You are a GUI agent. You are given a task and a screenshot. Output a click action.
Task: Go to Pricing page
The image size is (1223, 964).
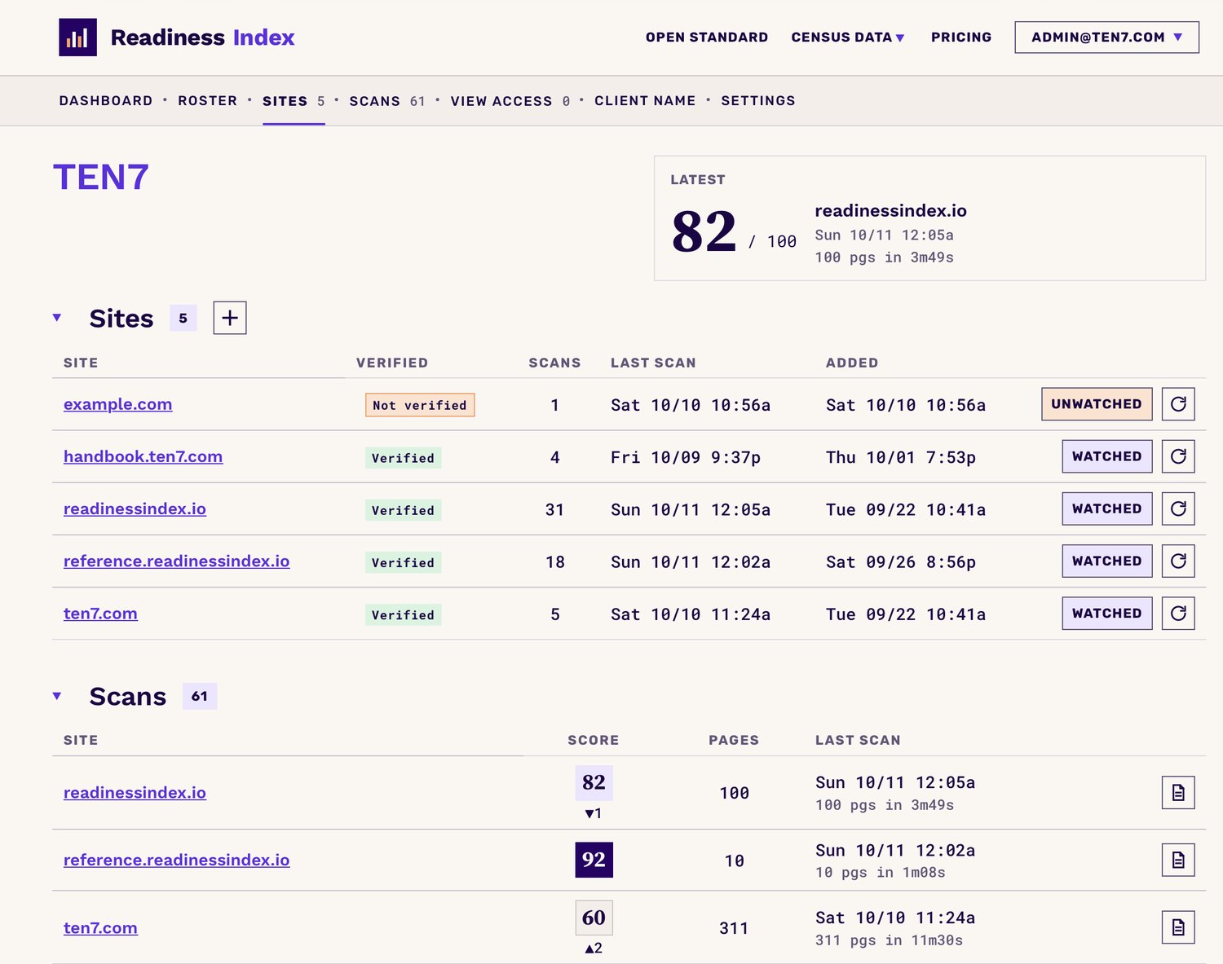pyautogui.click(x=961, y=37)
